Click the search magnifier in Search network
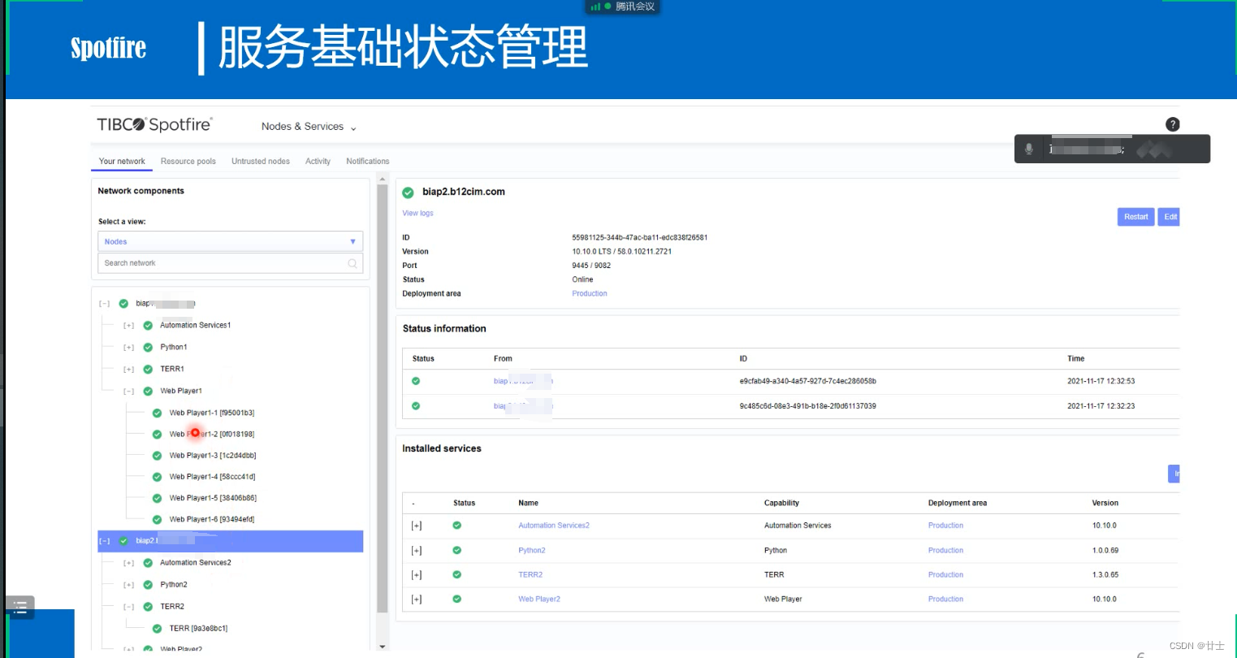The width and height of the screenshot is (1237, 658). [353, 263]
